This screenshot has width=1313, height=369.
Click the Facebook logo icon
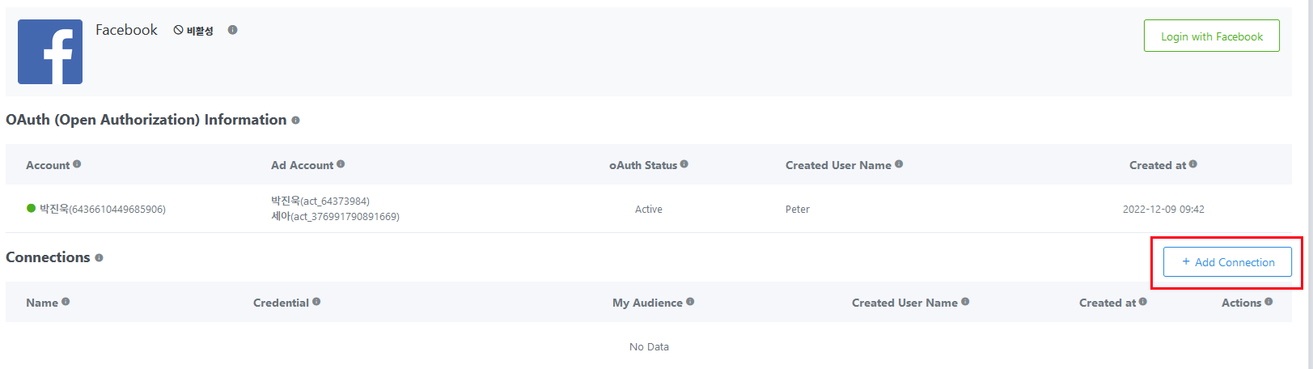50,52
